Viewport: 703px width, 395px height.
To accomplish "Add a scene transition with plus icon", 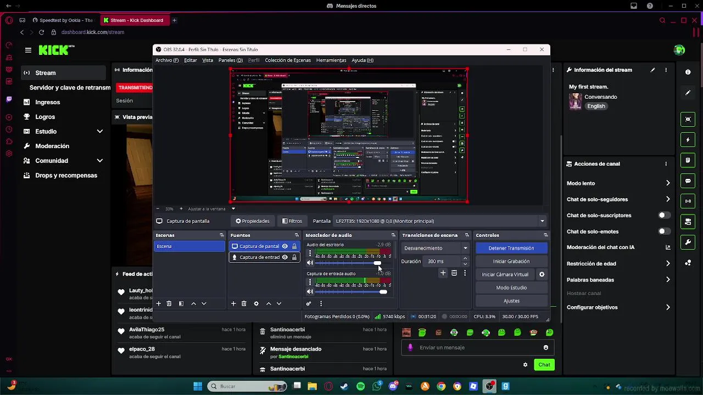I will (x=443, y=273).
